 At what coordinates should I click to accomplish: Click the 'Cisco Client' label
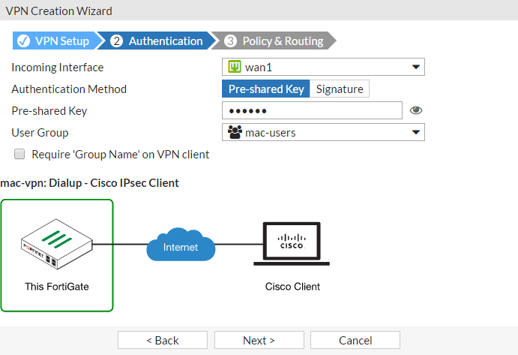tap(292, 287)
